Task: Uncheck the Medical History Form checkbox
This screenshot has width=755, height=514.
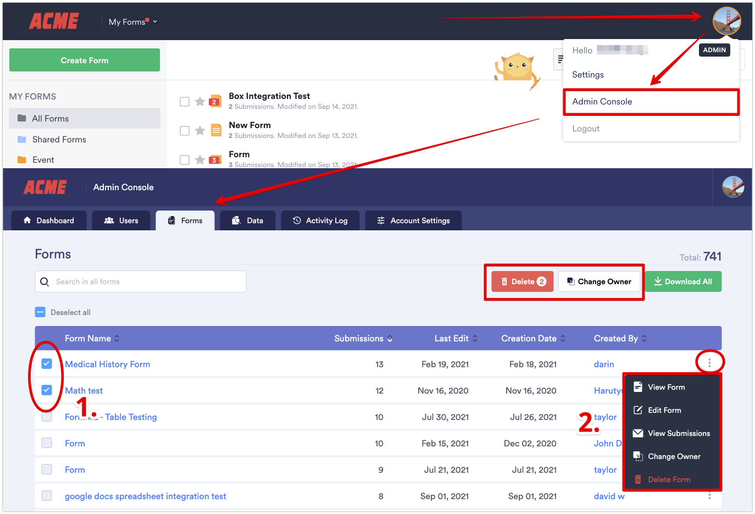Action: 47,364
